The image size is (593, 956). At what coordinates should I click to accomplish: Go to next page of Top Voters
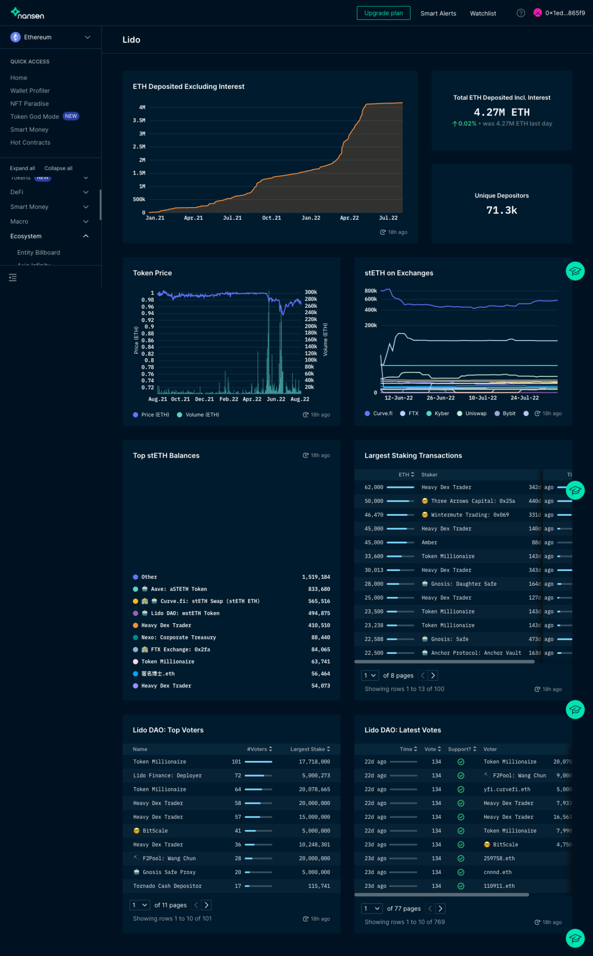[x=207, y=905]
